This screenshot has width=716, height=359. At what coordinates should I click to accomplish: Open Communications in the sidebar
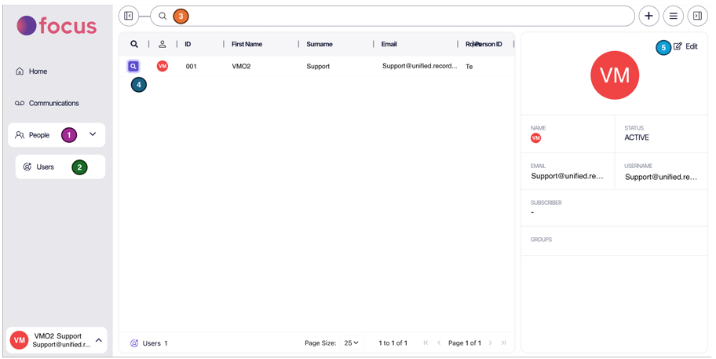coord(53,103)
